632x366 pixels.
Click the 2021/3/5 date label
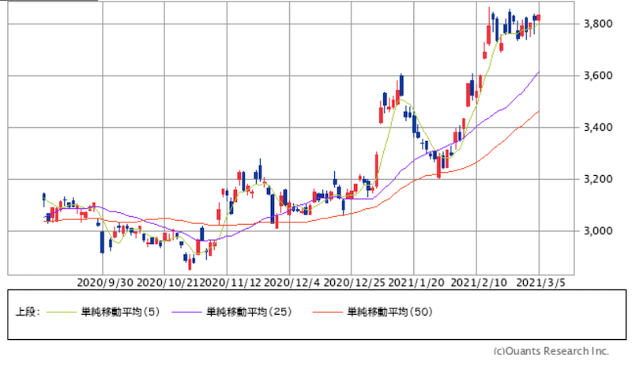[x=540, y=282]
